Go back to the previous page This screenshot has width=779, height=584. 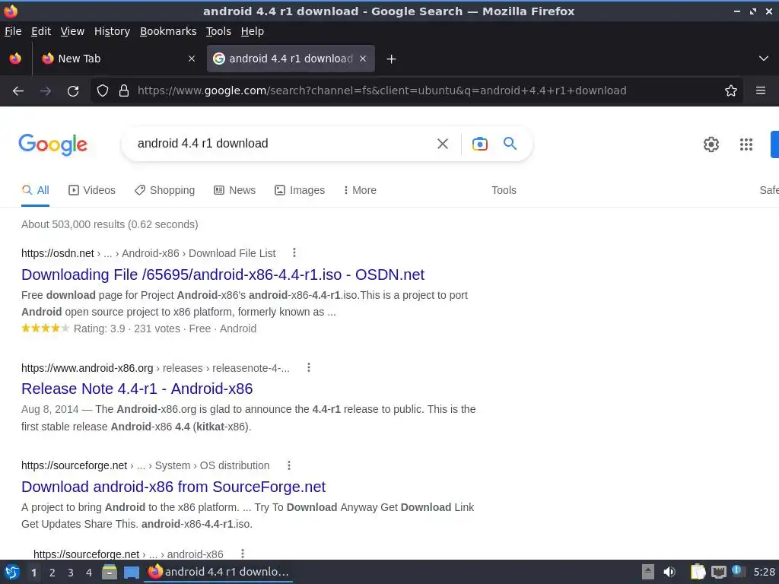click(18, 91)
